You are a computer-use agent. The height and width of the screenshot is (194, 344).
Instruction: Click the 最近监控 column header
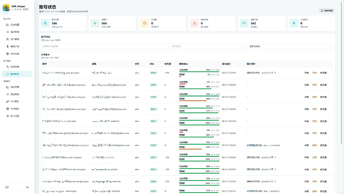tap(226, 64)
